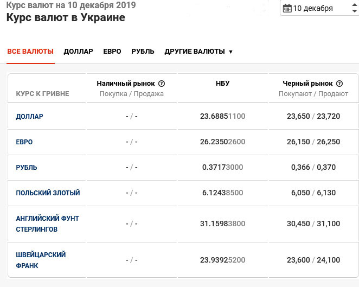The width and height of the screenshot is (359, 287).
Task: Click the РУБЛЬ row link
Action: tap(27, 167)
